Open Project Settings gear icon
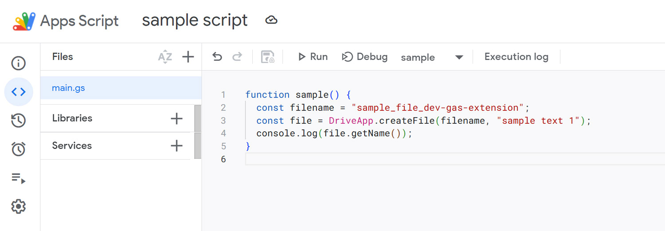The width and height of the screenshot is (665, 231). click(18, 206)
